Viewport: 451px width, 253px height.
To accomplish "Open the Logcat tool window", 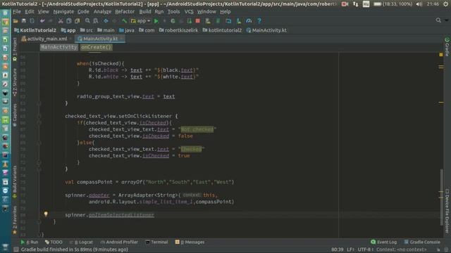I will [x=82, y=242].
